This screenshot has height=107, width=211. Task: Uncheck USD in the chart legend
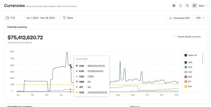coord(186,62)
